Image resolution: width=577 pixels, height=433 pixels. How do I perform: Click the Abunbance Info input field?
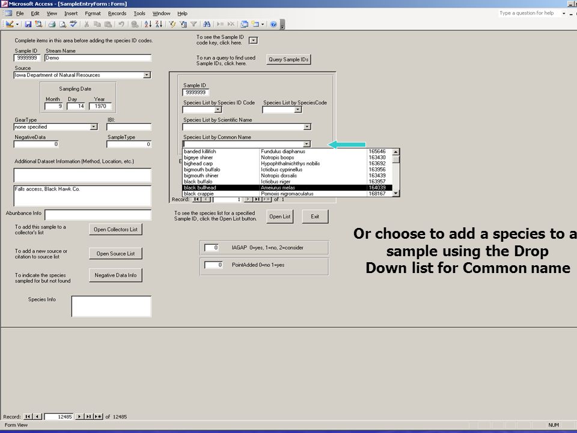tap(98, 215)
